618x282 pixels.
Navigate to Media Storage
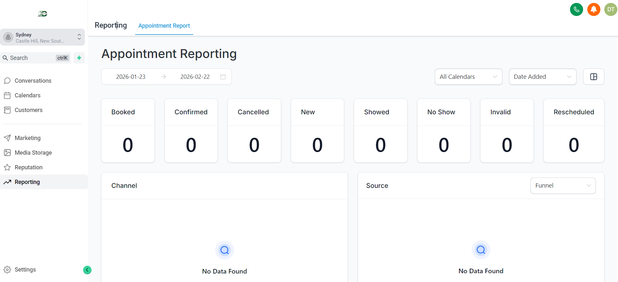33,153
